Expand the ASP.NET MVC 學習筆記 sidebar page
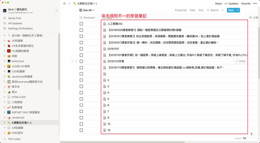Viewport: 260px width, 143px height. (x=5, y=112)
